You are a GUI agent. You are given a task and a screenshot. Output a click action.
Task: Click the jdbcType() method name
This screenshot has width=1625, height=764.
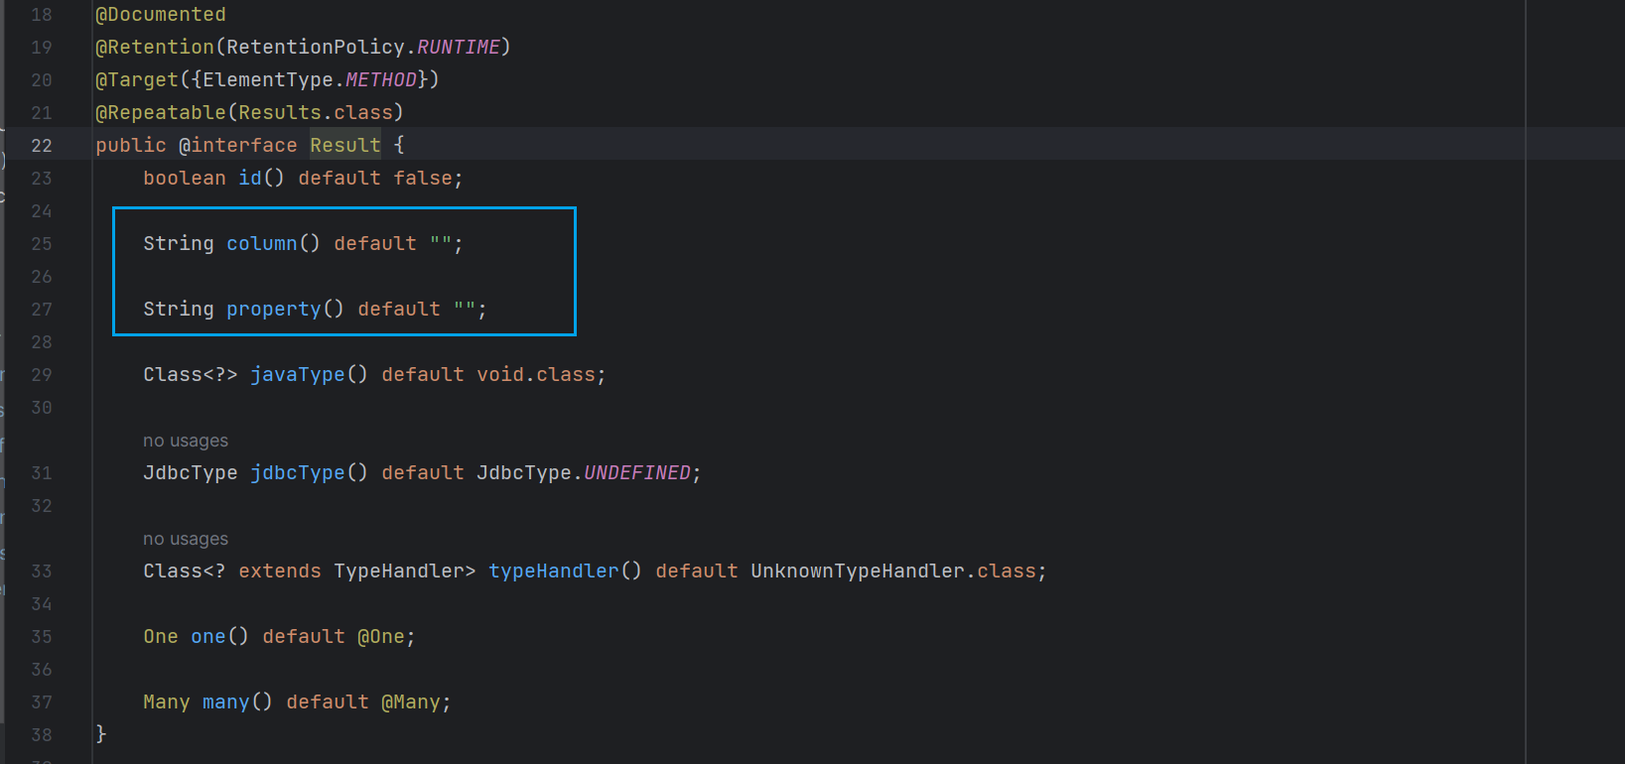[298, 472]
